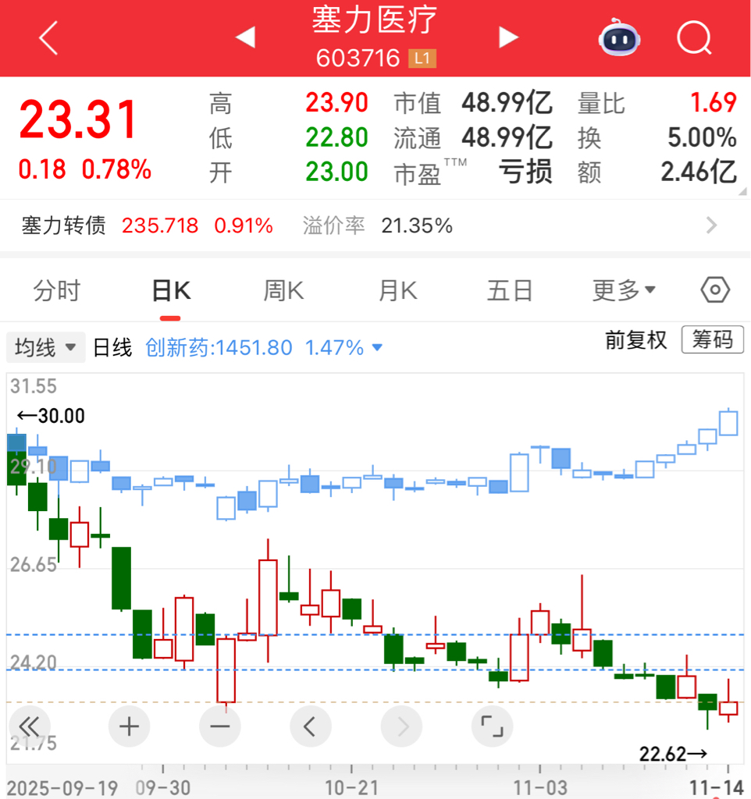Switch to the 分时 tab
The width and height of the screenshot is (751, 799).
tap(57, 290)
